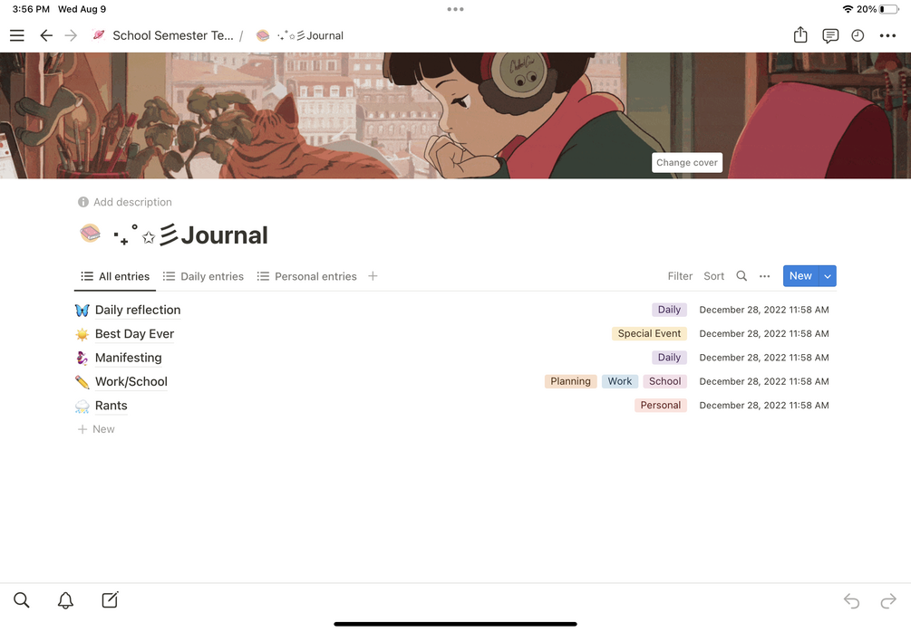Click the Journal page emoji icon
The width and height of the screenshot is (911, 632).
tap(90, 234)
